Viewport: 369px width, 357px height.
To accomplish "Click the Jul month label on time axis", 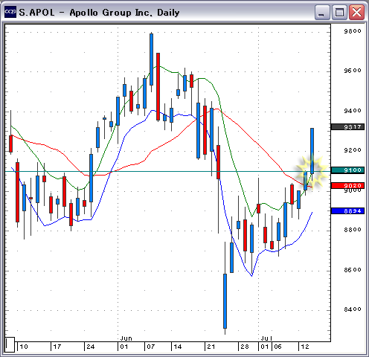I will click(x=266, y=338).
